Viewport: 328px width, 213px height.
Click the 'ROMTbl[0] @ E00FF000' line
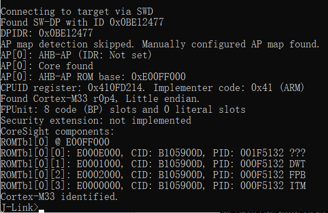coord(55,142)
